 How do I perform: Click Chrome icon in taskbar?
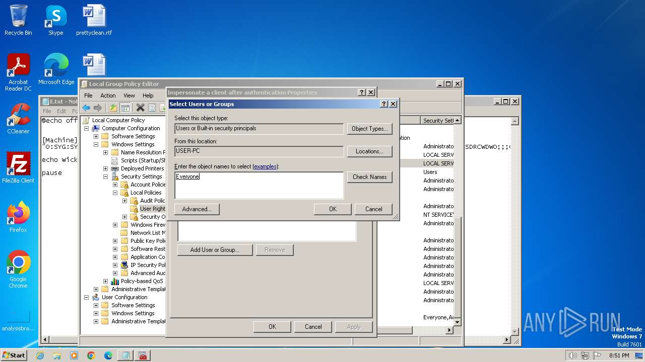click(x=91, y=355)
